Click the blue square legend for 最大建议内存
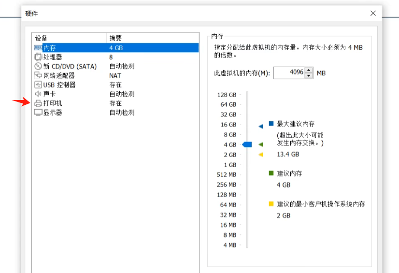Screen dimensions: 399x273 (x=271, y=124)
